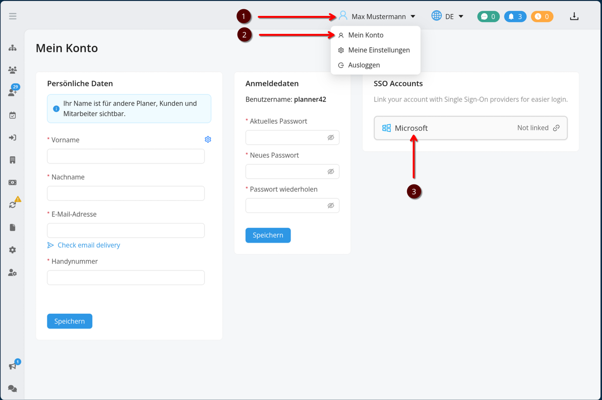Image resolution: width=602 pixels, height=400 pixels.
Task: Select Meine Einstellungen from the menu
Action: (x=379, y=50)
